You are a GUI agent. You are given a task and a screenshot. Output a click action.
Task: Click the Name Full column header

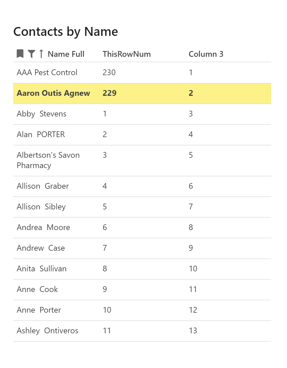point(66,54)
